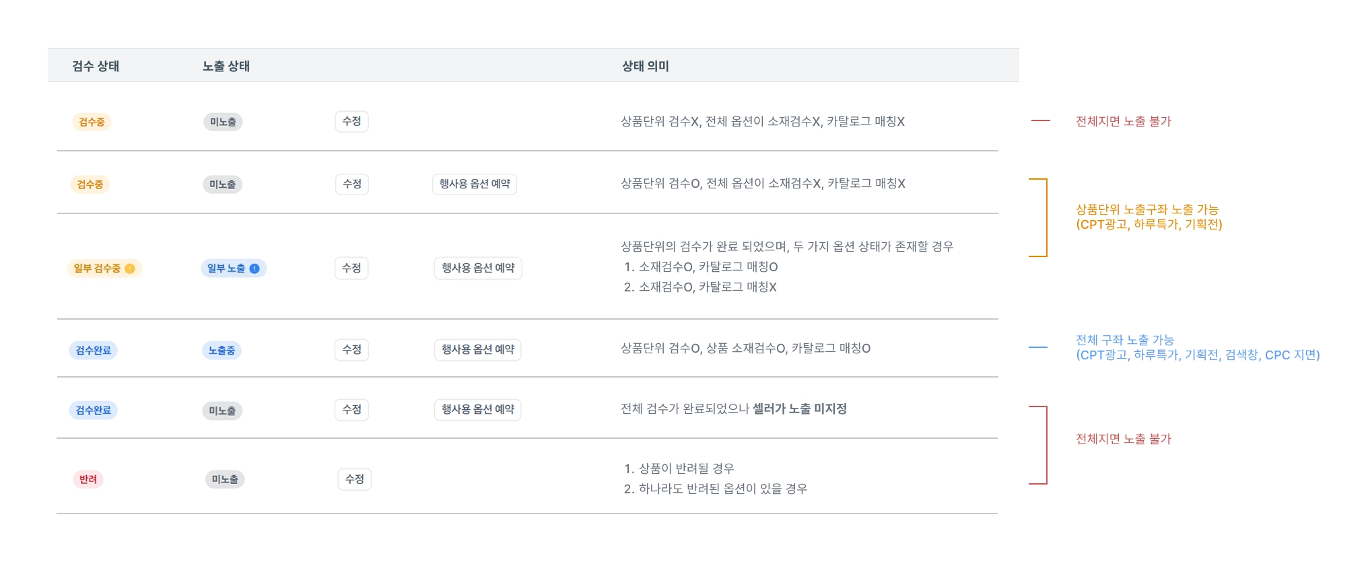This screenshot has height=568, width=1368.
Task: Select the blue 노출중 status badge
Action: [221, 351]
